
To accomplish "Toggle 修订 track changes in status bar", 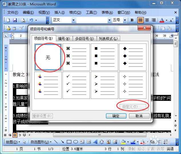I will [141, 149].
